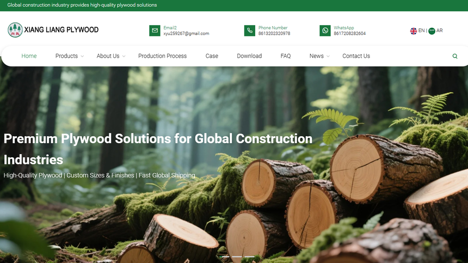Open the FAQ page

coord(286,56)
